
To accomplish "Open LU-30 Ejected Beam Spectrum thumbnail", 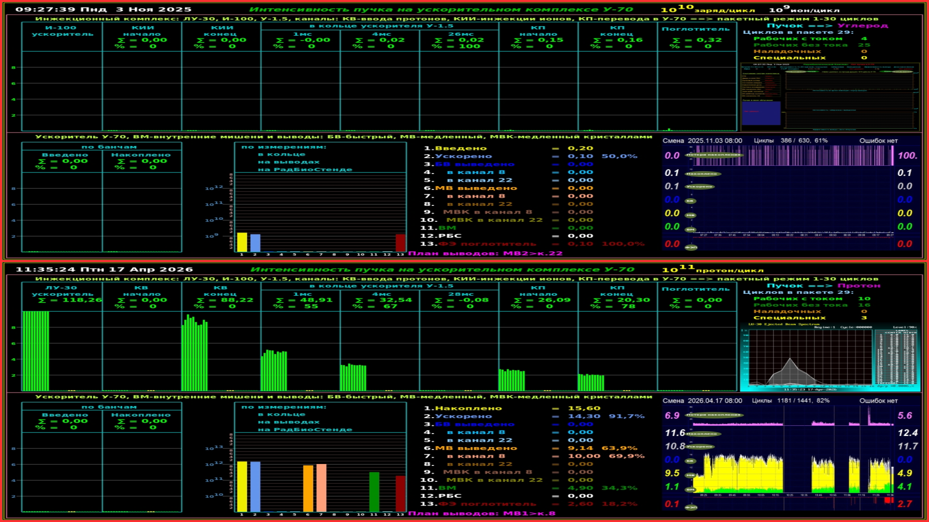I will (830, 357).
